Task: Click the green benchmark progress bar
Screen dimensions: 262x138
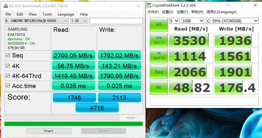Action: tap(73, 124)
